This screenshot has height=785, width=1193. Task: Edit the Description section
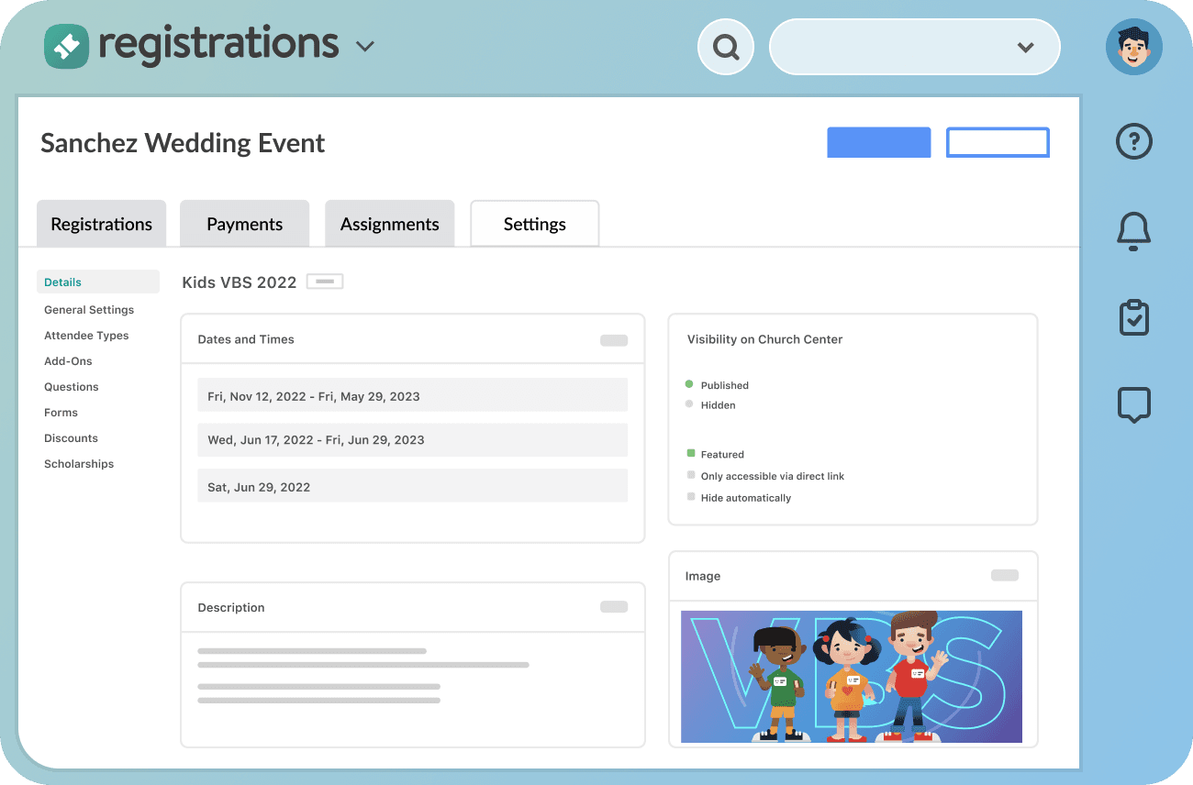[613, 606]
